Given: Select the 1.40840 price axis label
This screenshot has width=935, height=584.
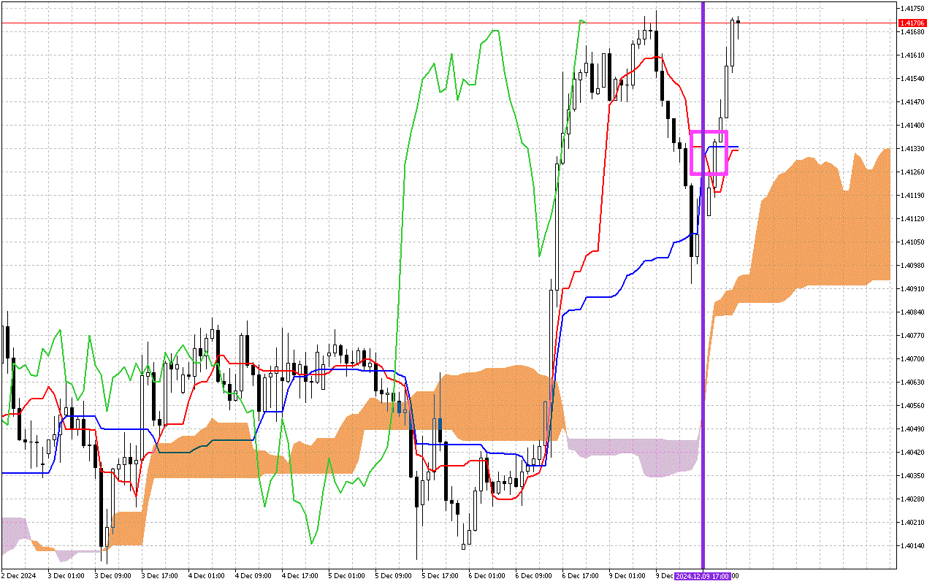Looking at the screenshot, I should 912,312.
